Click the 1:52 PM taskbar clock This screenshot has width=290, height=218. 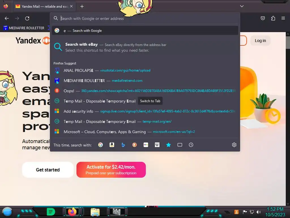(275, 209)
